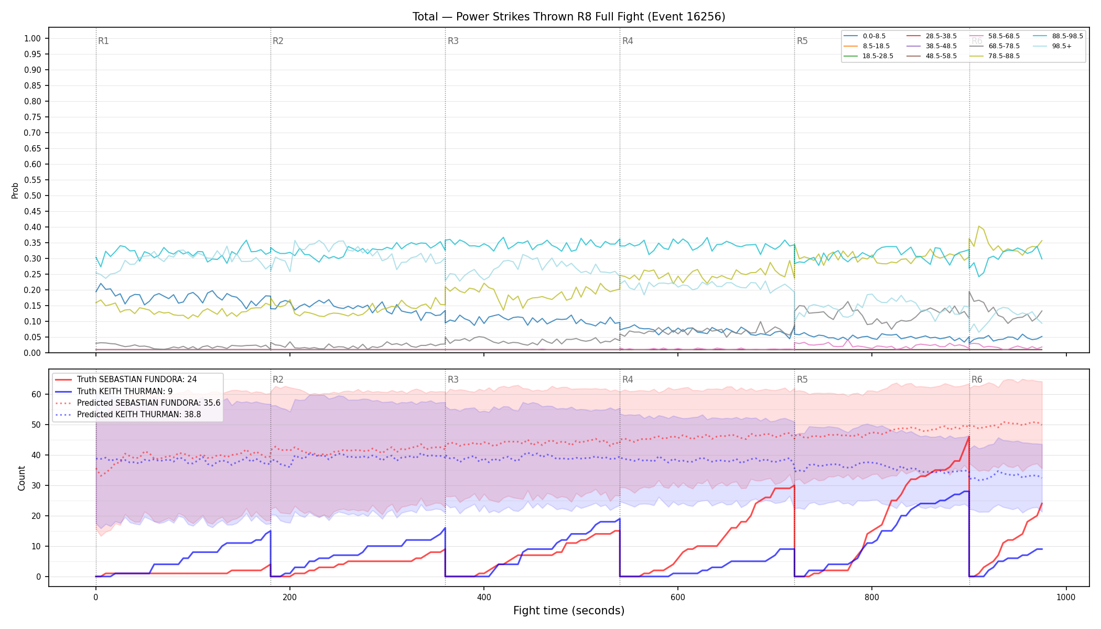Click the 0.35 tick on Prob axis
Viewport: 1101px width, 629px height.
pyautogui.click(x=33, y=243)
